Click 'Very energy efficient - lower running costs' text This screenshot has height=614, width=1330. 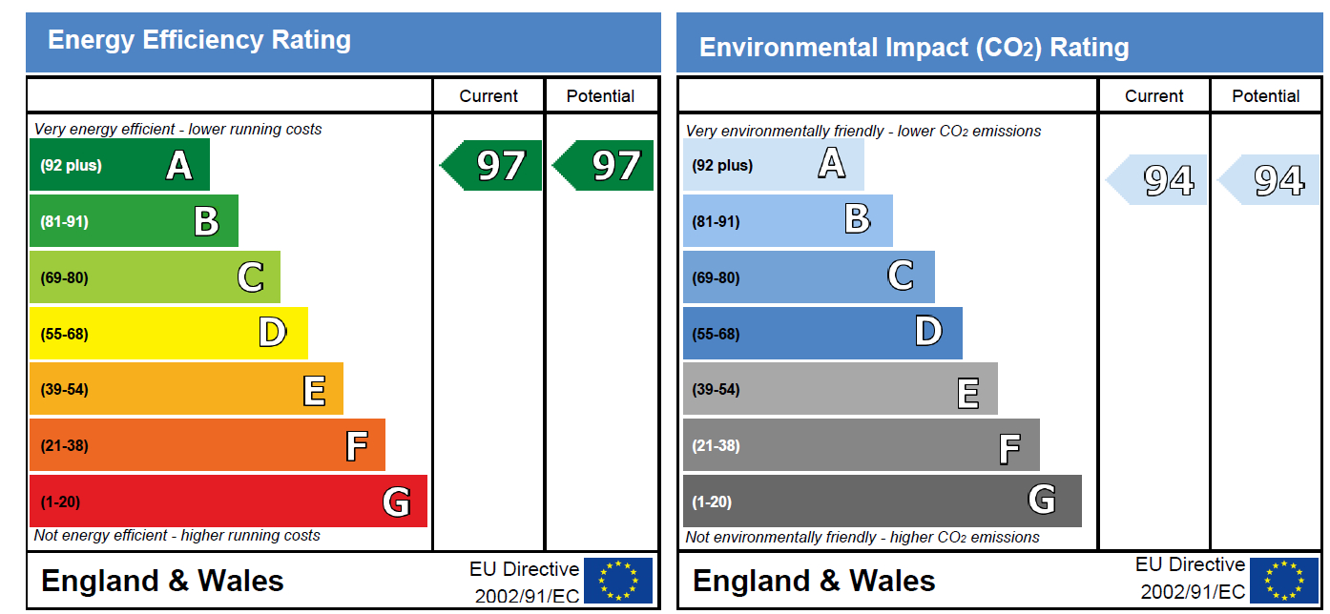pyautogui.click(x=178, y=129)
